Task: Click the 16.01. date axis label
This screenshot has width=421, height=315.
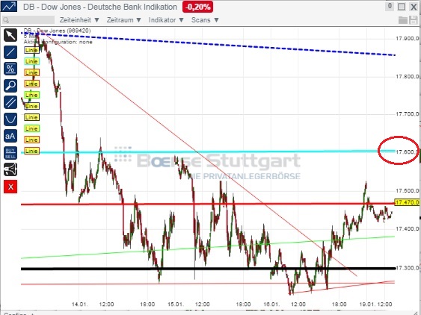Action: coord(271,305)
